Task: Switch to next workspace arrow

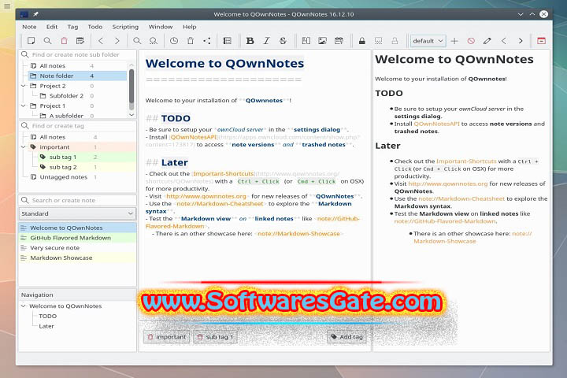Action: coord(521,41)
